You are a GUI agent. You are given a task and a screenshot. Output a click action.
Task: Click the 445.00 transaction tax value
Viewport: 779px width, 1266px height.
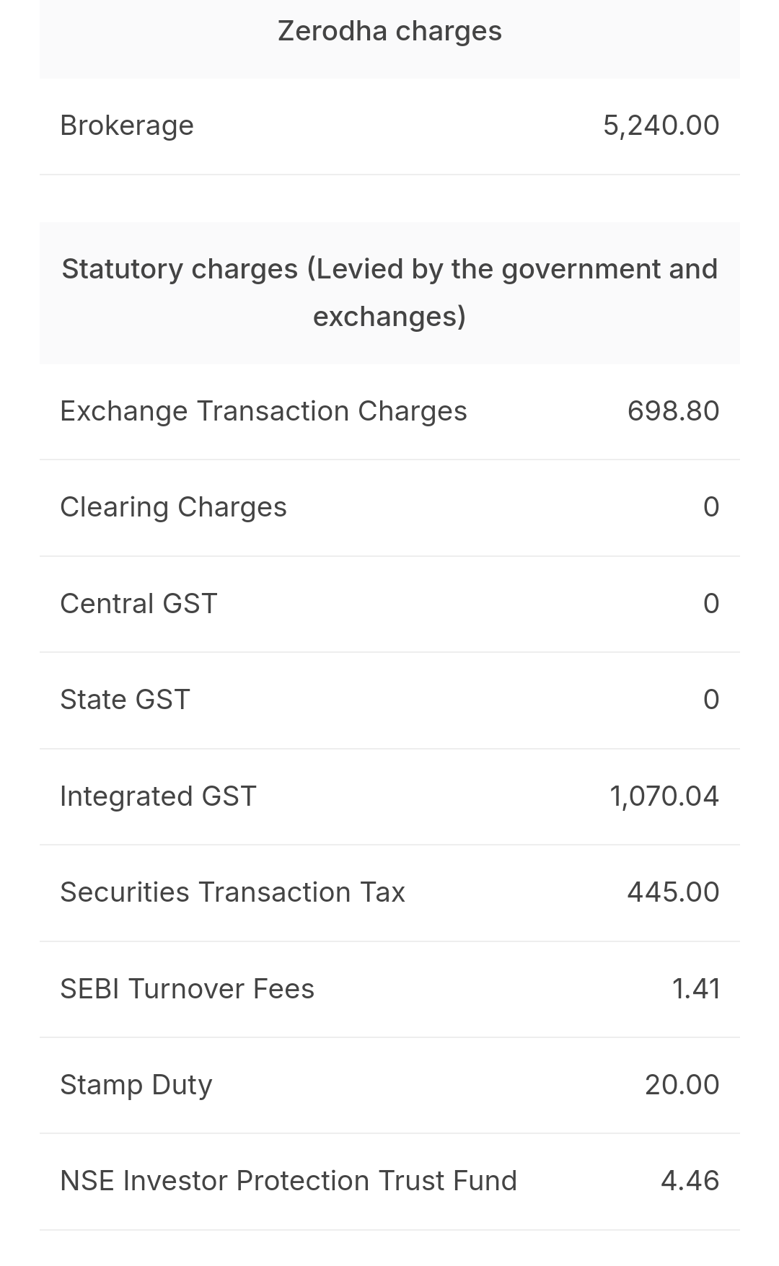coord(673,892)
